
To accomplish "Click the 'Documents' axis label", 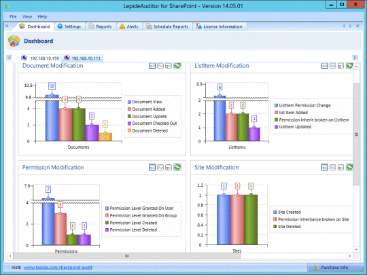I will click(x=78, y=147).
